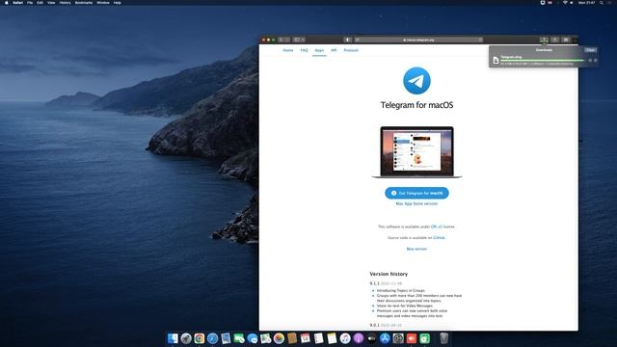
Task: Open the Wi-Fi menu in the menu bar
Action: [565, 3]
